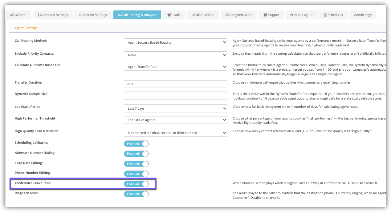This screenshot has width=391, height=212.
Task: Click the Hopper tab users icon
Action: [265, 15]
